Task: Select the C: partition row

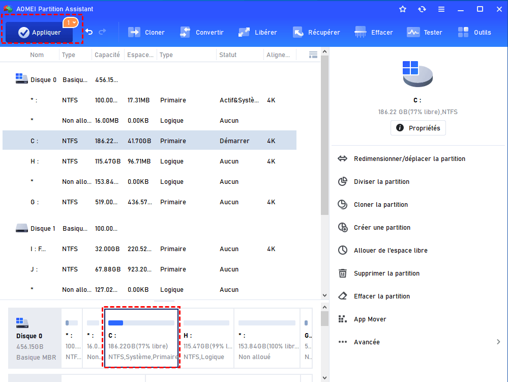Action: pyautogui.click(x=150, y=140)
